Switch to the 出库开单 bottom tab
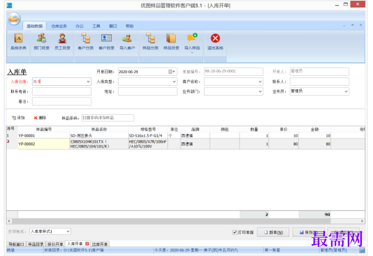This screenshot has height=256, width=373. pos(100,244)
